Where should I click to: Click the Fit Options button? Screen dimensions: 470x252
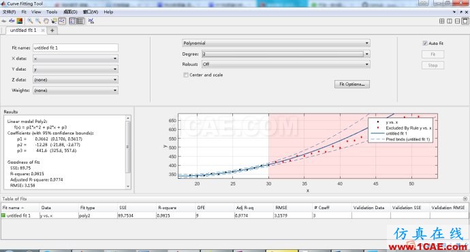coord(352,84)
